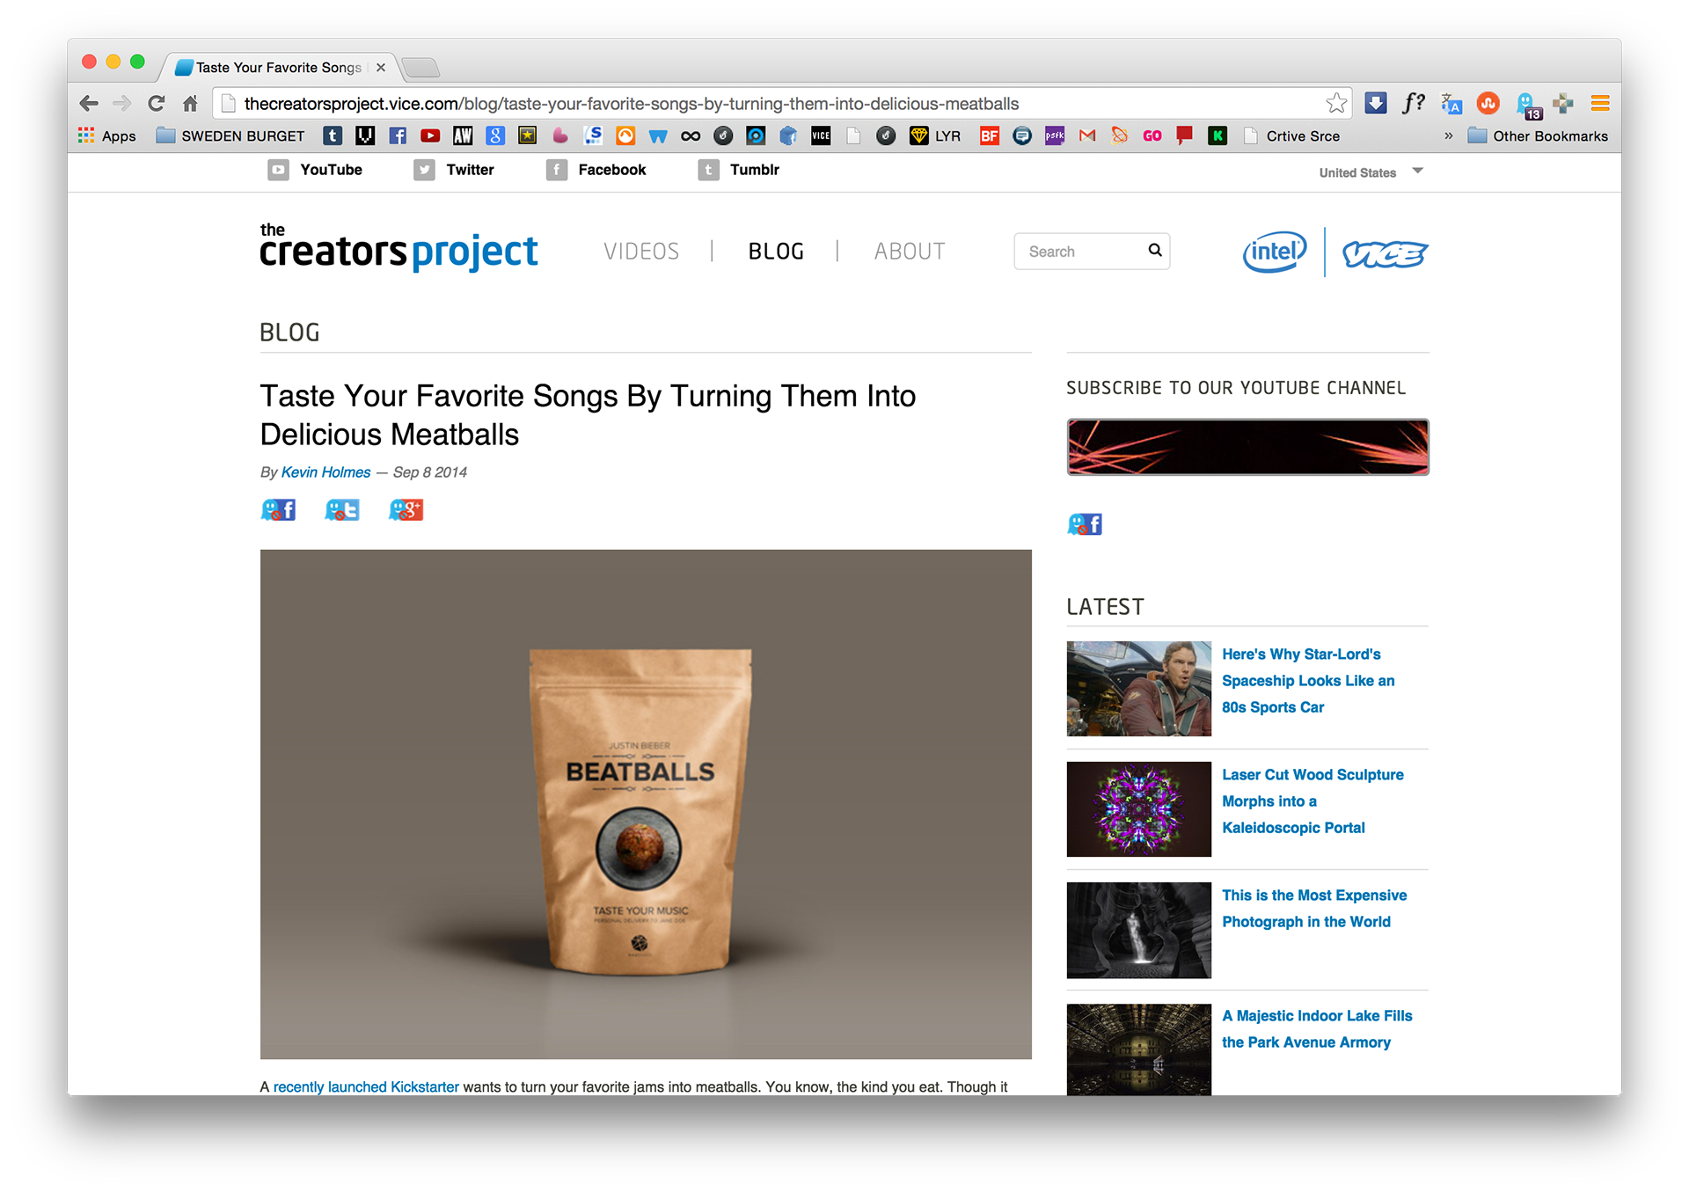Follow the recently launched Kickstarter link

click(366, 1086)
